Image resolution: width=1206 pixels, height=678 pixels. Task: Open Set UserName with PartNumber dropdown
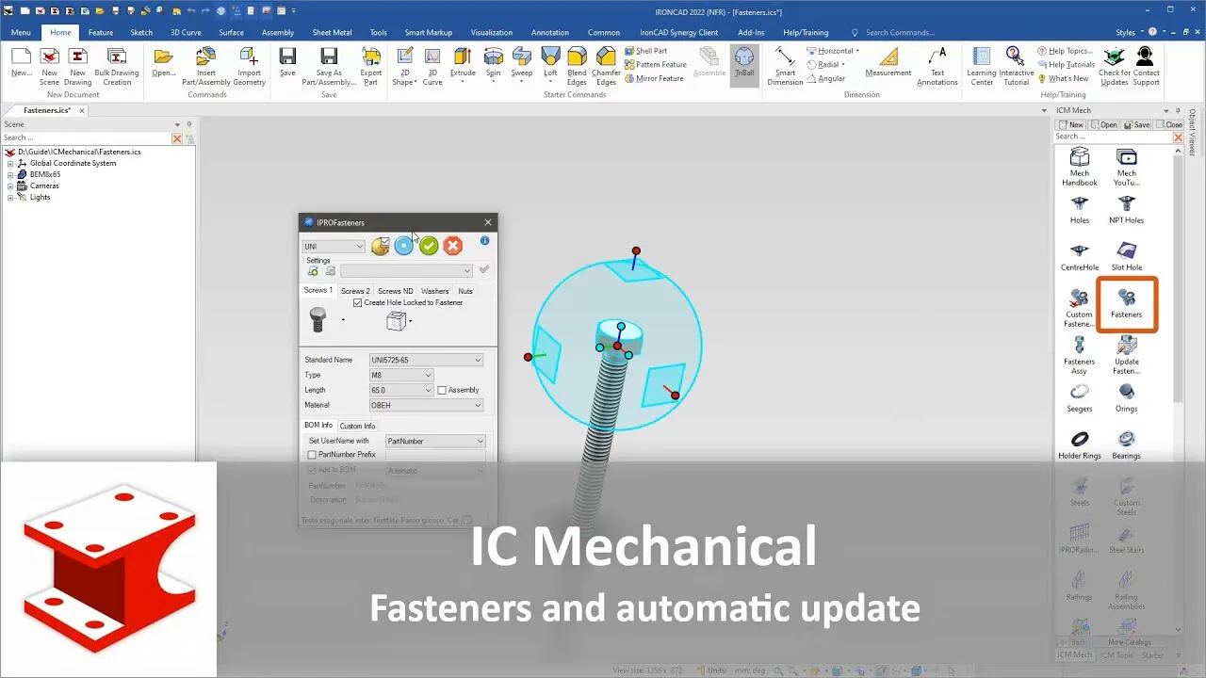point(435,441)
